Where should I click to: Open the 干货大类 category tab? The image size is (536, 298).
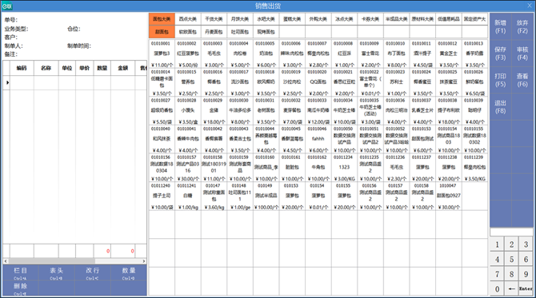tap(214, 19)
